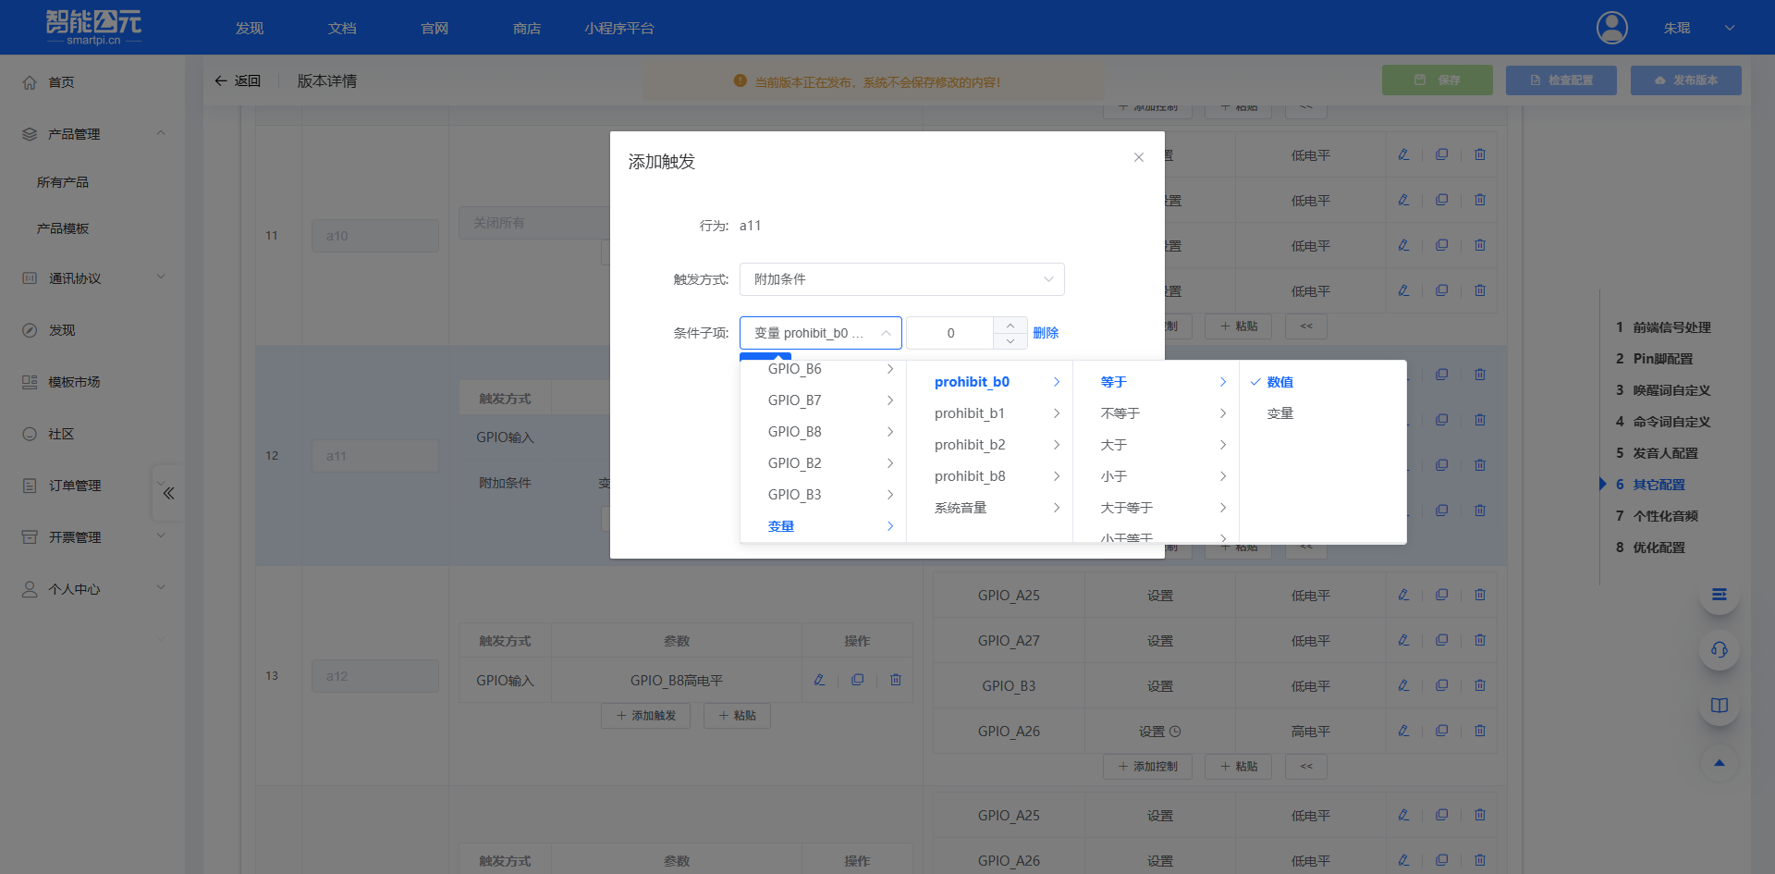Open the documentation book icon
The height and width of the screenshot is (874, 1775).
click(1719, 706)
